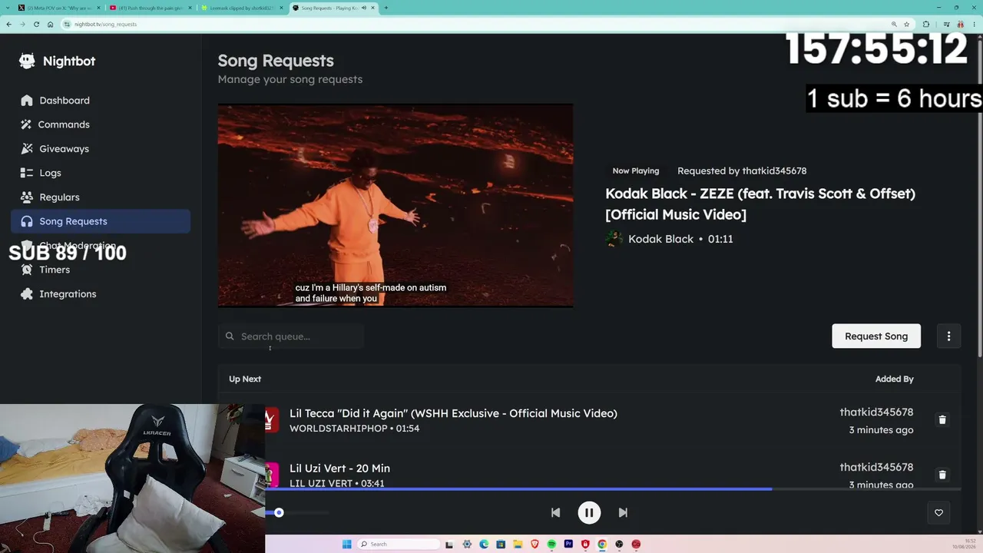Seek within the song progress bar
The image size is (983, 553).
[613, 488]
